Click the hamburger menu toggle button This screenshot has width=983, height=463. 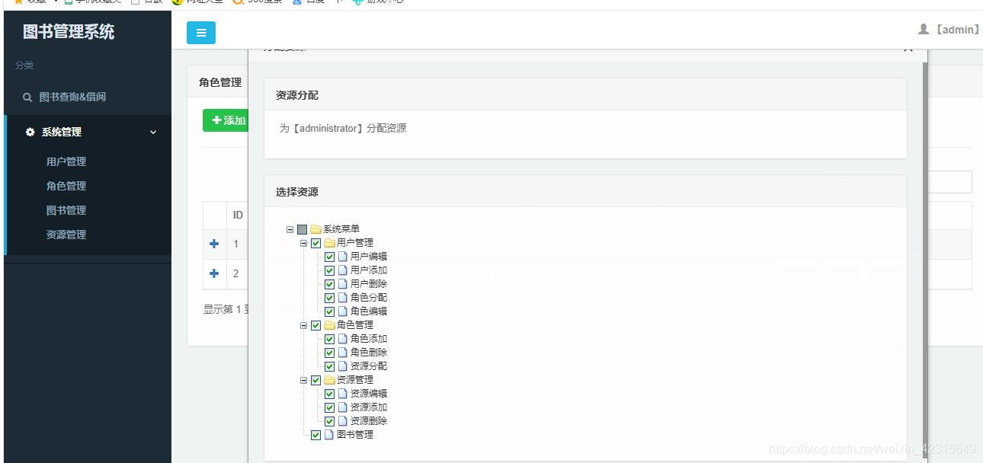point(201,33)
